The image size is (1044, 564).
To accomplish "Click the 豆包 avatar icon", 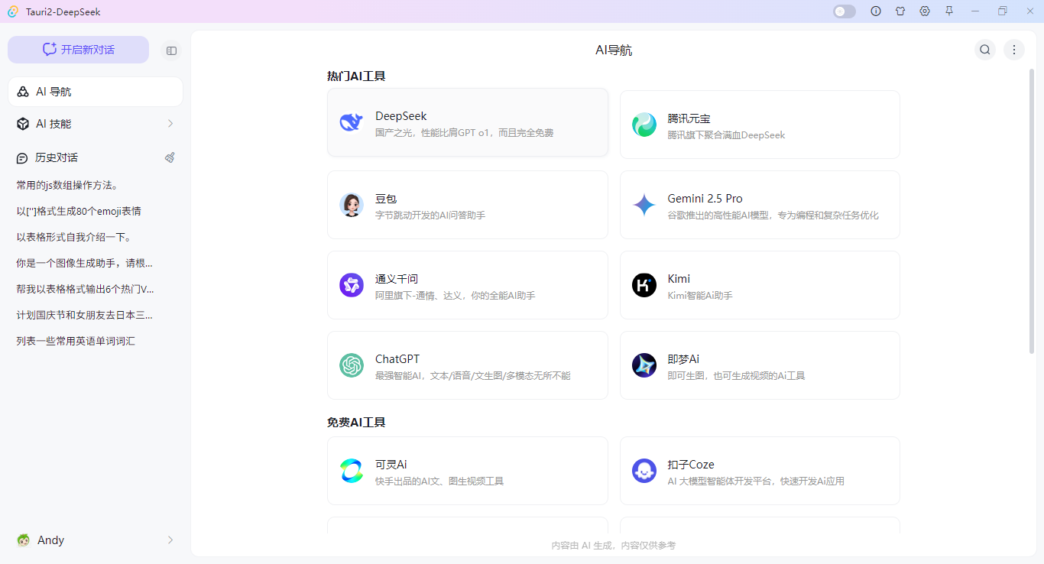I will [351, 205].
